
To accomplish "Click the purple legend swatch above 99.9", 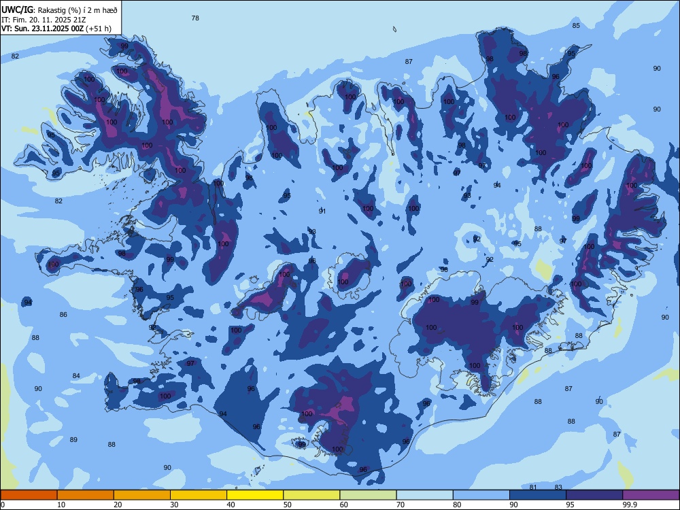I will 651,495.
